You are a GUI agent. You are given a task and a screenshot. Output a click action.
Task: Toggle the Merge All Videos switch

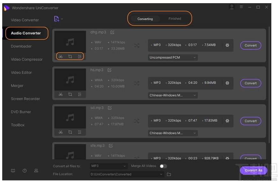coord(163,166)
